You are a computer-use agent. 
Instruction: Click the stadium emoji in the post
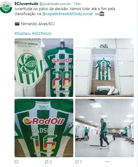[x=102, y=14]
